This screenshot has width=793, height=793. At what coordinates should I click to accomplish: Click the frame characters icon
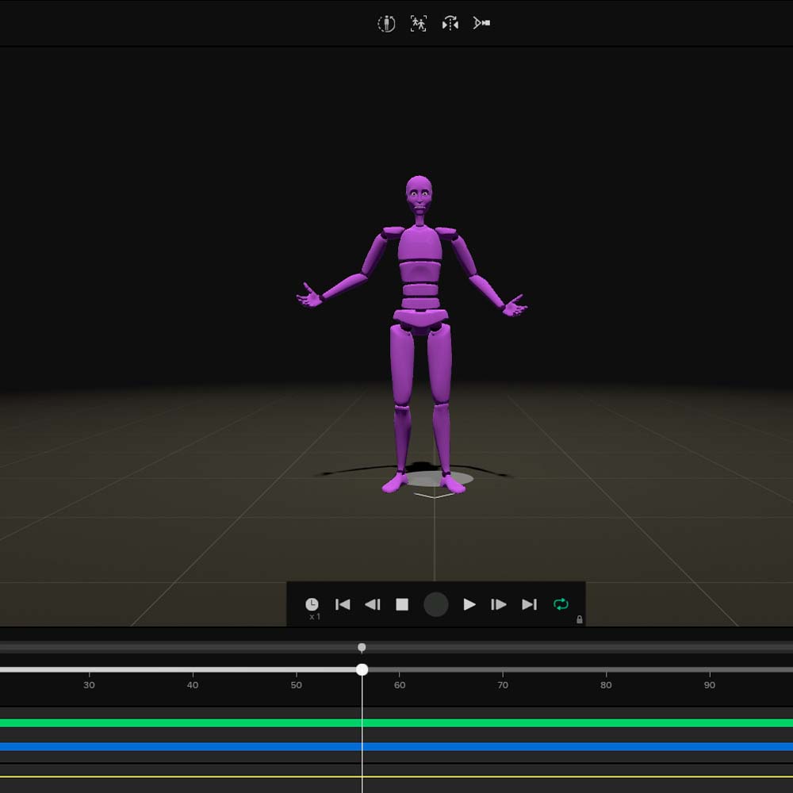pos(418,24)
